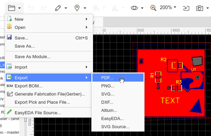211x136 pixels.
Task: Click the BOM icon
Action: coord(10,86)
